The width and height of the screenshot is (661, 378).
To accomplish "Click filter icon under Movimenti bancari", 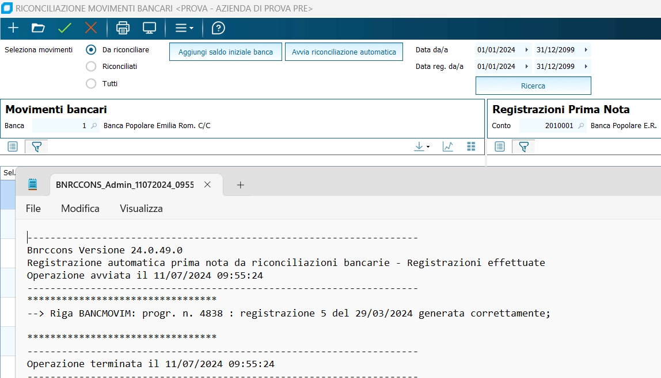I will pos(37,146).
